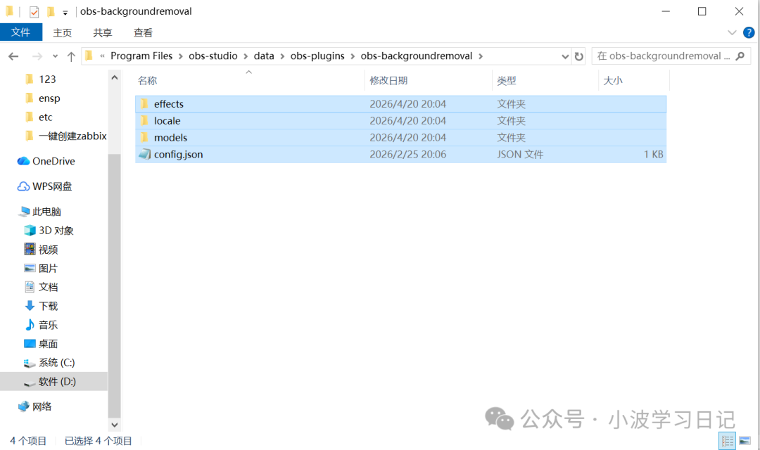
Task: Open the recent locations dropdown arrow
Action: click(x=55, y=56)
